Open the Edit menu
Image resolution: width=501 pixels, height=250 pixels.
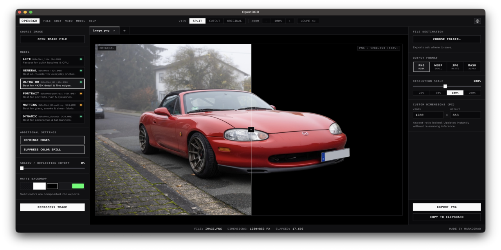pyautogui.click(x=58, y=21)
